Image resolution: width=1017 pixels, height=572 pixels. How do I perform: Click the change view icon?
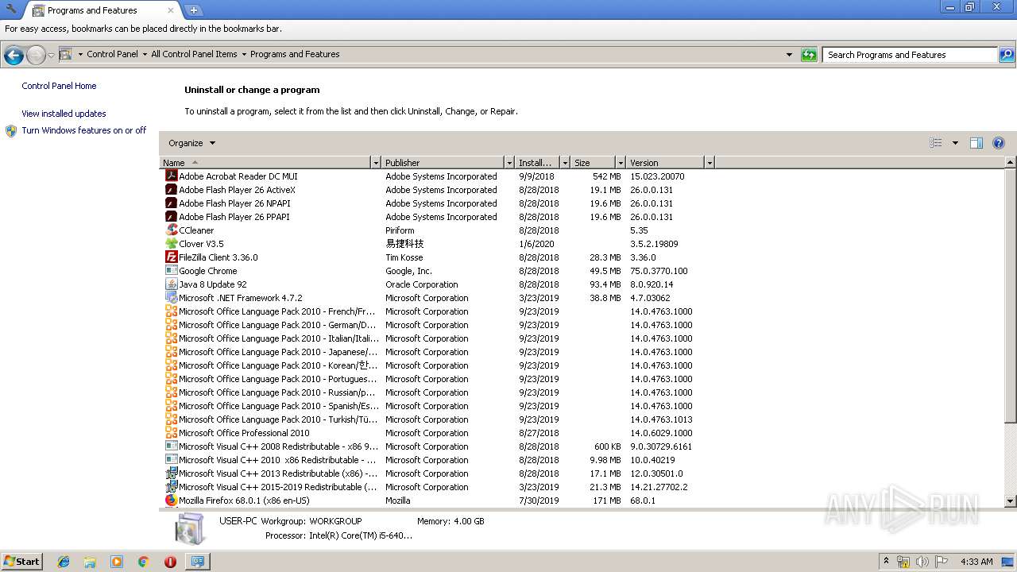[936, 143]
